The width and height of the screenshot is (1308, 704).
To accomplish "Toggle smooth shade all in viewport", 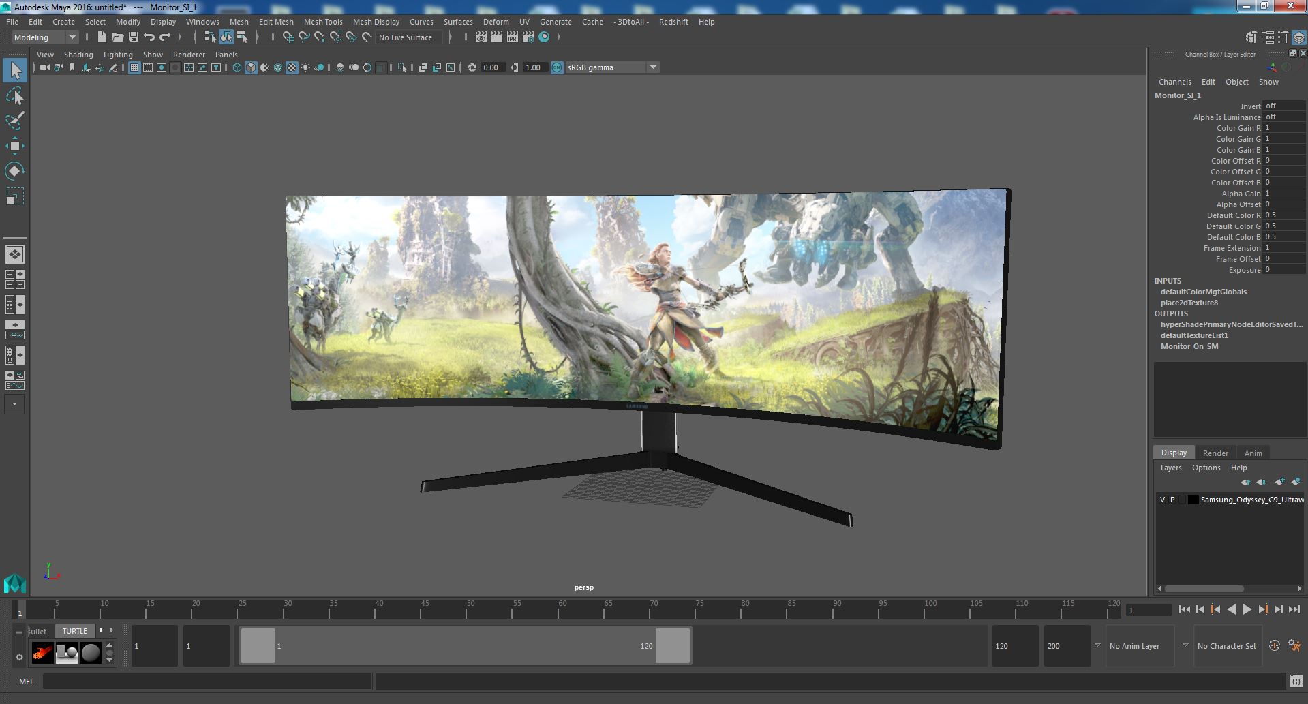I will pos(251,67).
